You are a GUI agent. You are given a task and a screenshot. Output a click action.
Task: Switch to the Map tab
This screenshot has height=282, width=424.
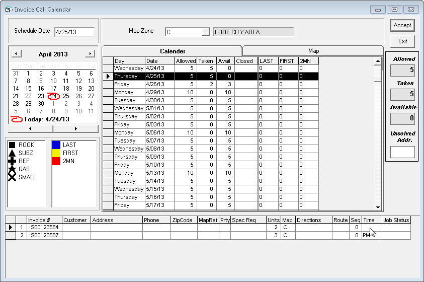[x=313, y=51]
